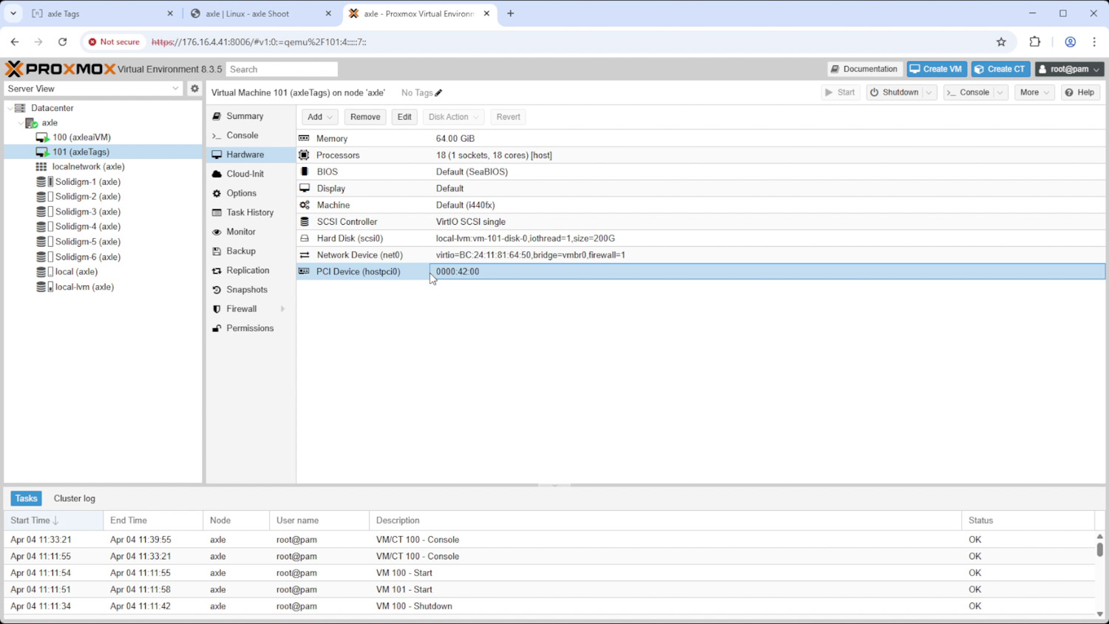This screenshot has width=1109, height=624.
Task: Open a new browser tab
Action: (x=510, y=13)
